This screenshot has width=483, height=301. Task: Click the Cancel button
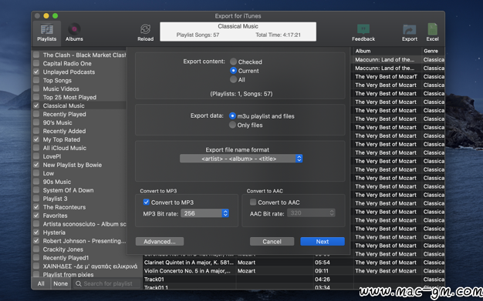[272, 242]
